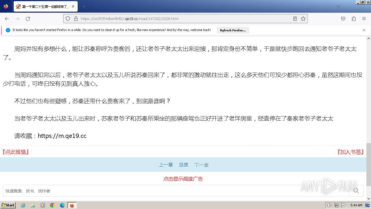Launch Internet Explorer from taskbar
This screenshot has width=371, height=209.
(23, 205)
